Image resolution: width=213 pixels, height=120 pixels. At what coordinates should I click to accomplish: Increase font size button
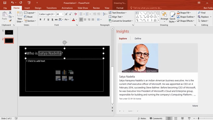click(x=66, y=14)
